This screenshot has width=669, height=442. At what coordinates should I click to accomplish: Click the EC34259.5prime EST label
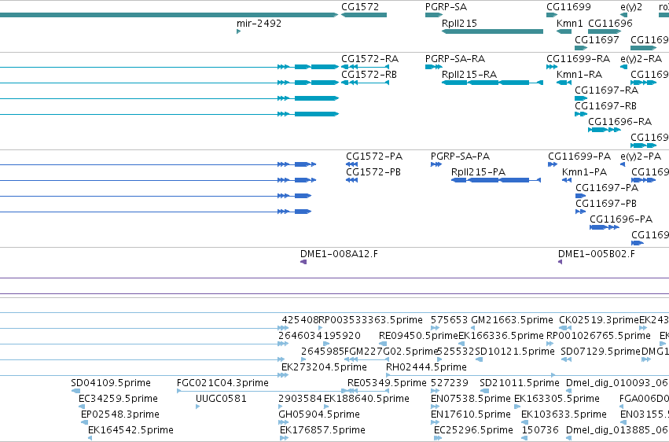118,399
